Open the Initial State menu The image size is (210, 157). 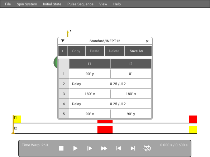pyautogui.click(x=52, y=4)
